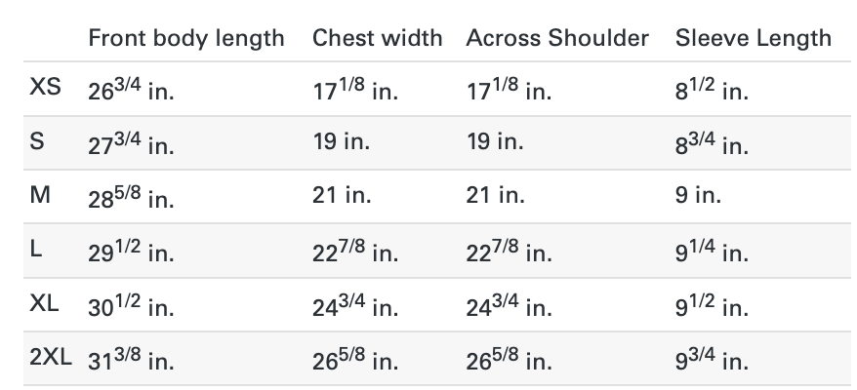Click the L chest width value
The image size is (857, 390).
pos(355,251)
